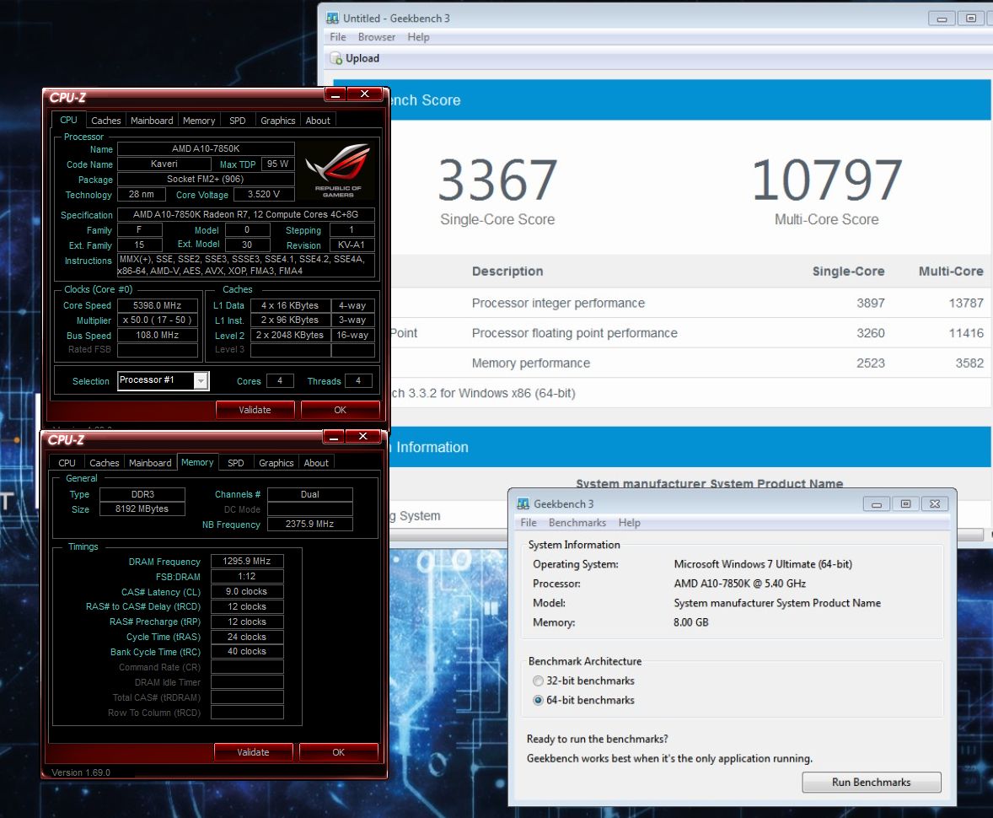The width and height of the screenshot is (993, 818).
Task: Click the Geekbench 3 title bar icon in Untitled window
Action: click(x=332, y=19)
